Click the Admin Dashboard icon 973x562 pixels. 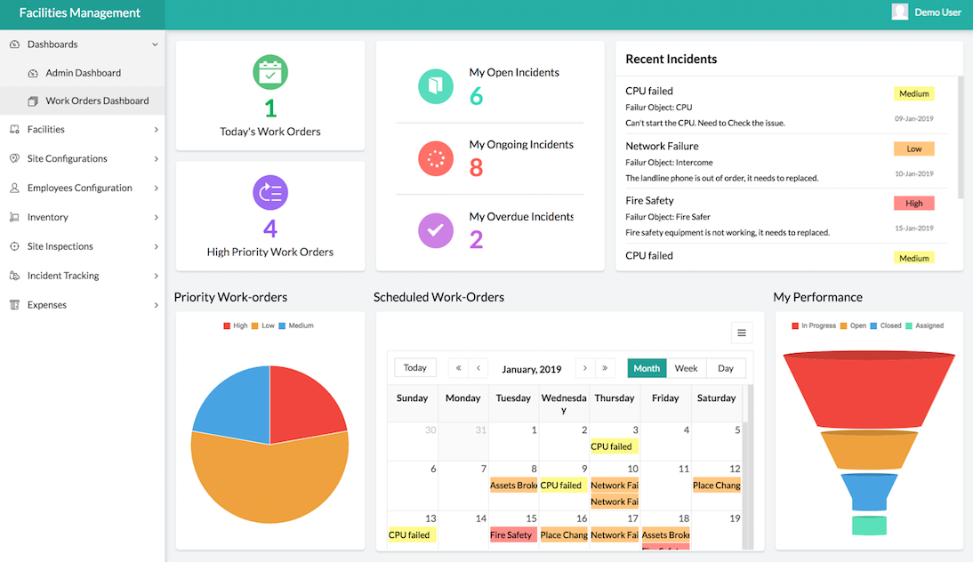33,73
